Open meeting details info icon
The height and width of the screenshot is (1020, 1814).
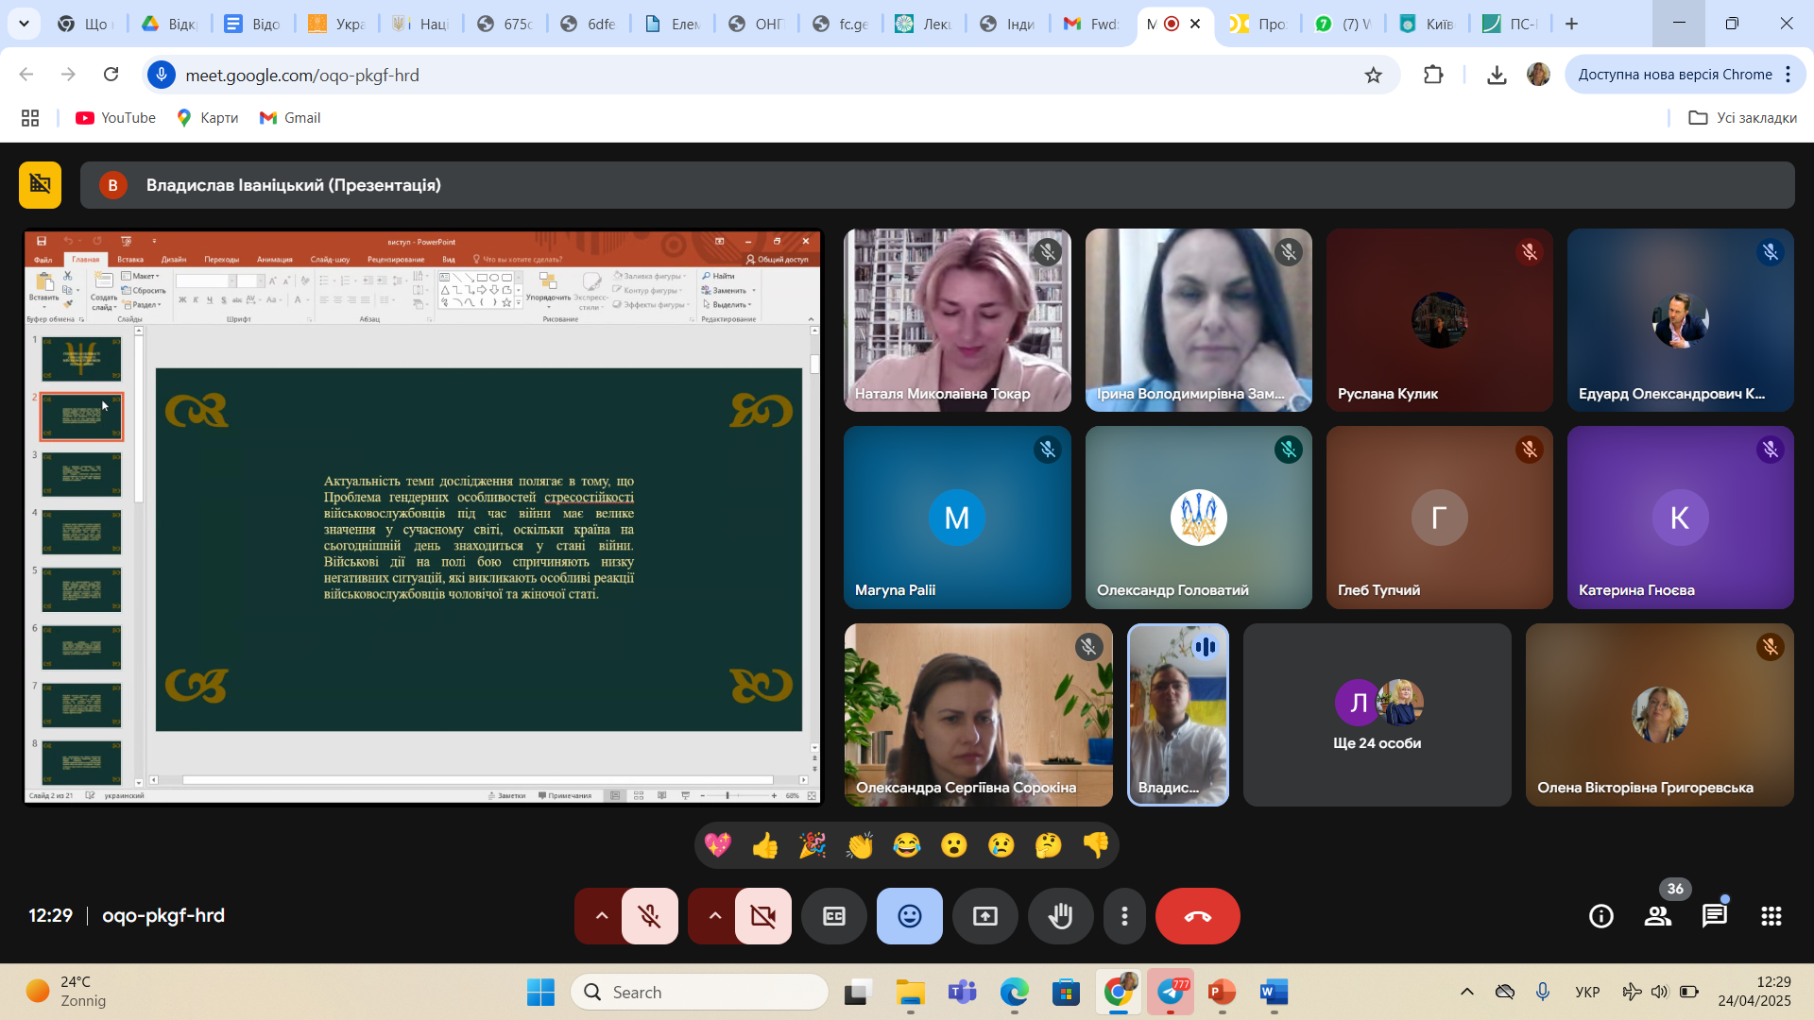pos(1600,915)
